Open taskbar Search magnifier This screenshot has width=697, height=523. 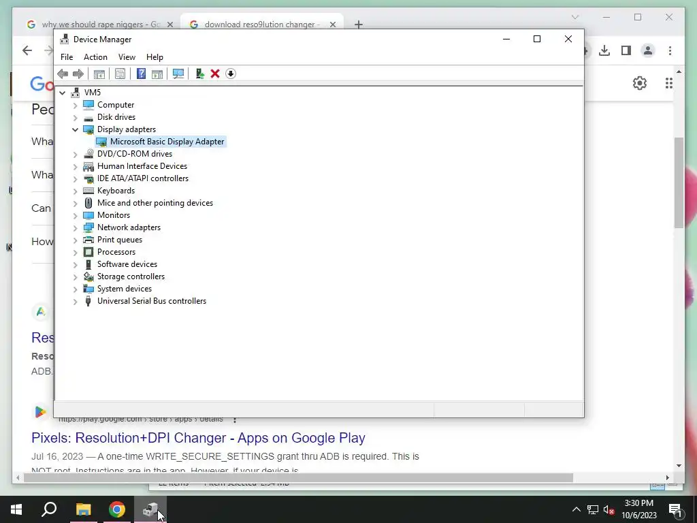click(x=49, y=509)
